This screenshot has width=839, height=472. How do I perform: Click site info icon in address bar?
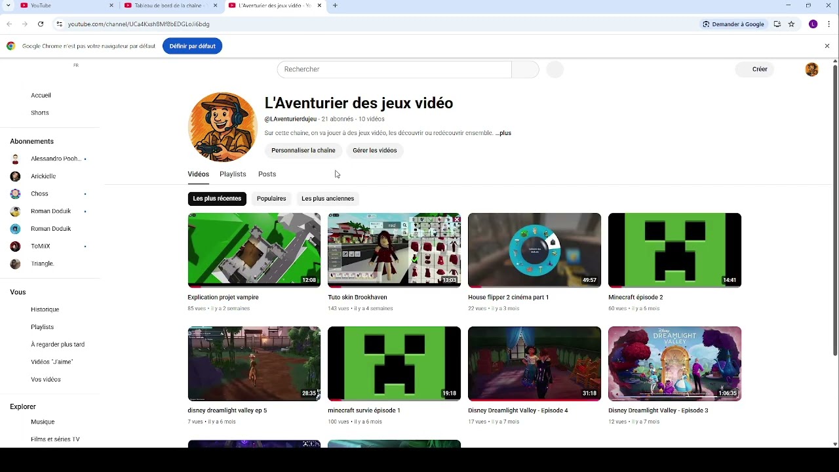(x=59, y=24)
